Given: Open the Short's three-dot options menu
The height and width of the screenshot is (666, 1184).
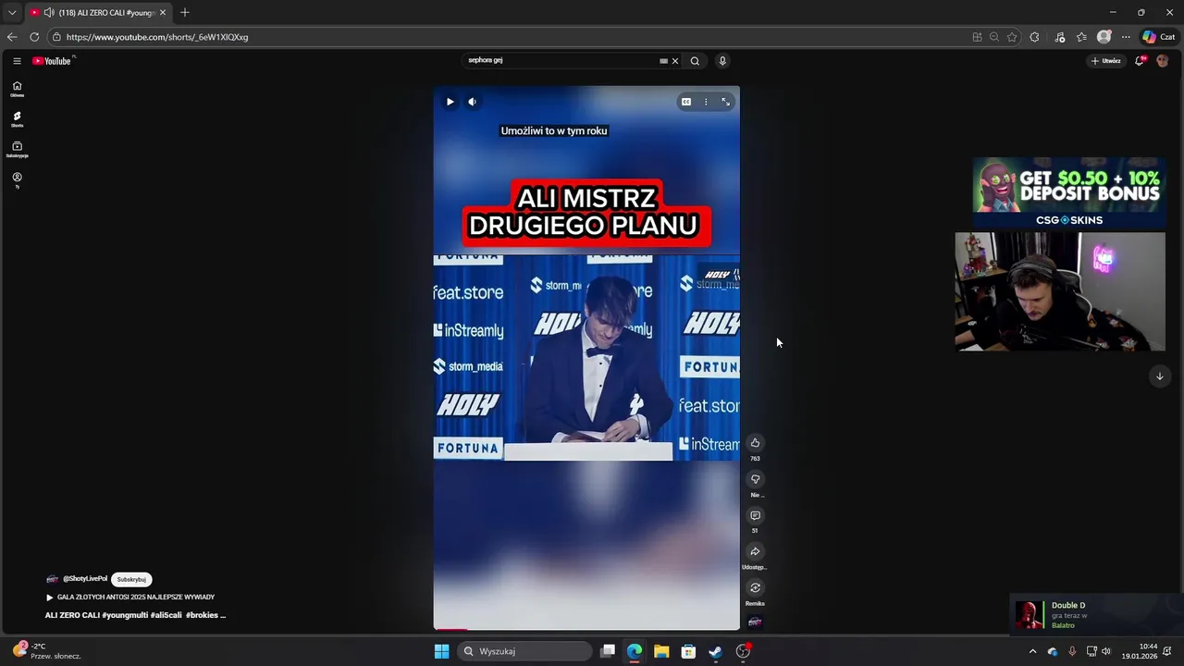Looking at the screenshot, I should [x=706, y=102].
